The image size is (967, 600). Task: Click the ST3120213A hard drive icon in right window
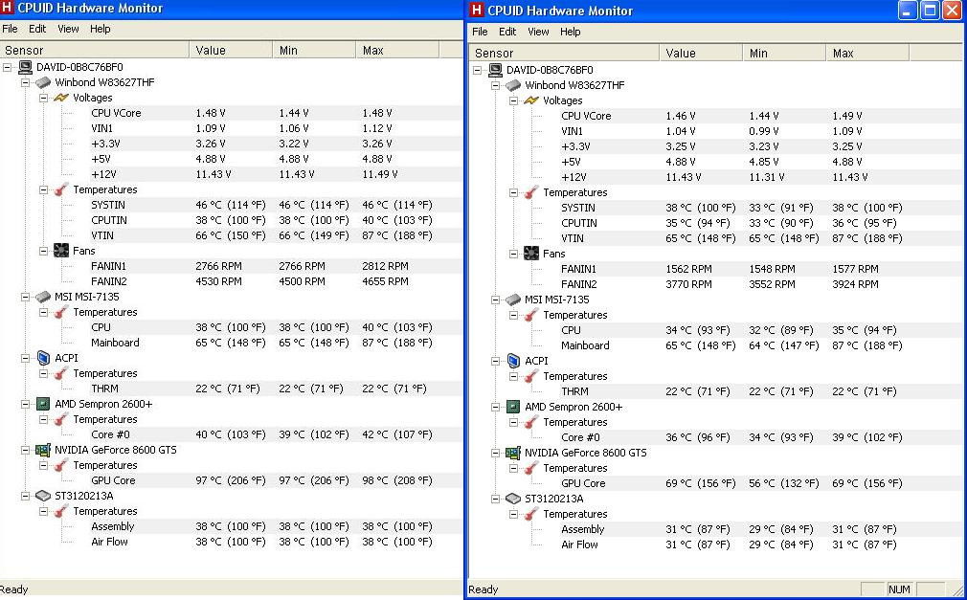pos(512,499)
